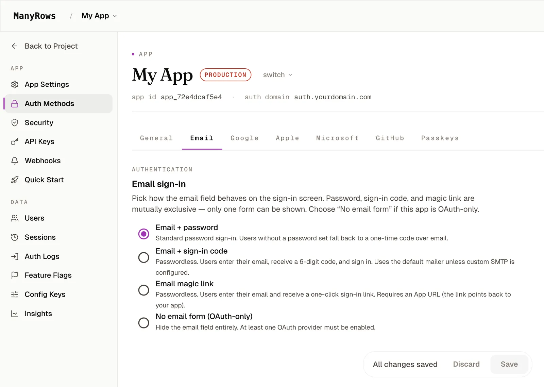The height and width of the screenshot is (387, 544).
Task: Go to Sessions
Action: 58,237
